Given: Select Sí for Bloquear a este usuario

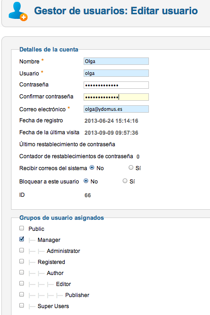Looking at the screenshot, I should tap(125, 181).
